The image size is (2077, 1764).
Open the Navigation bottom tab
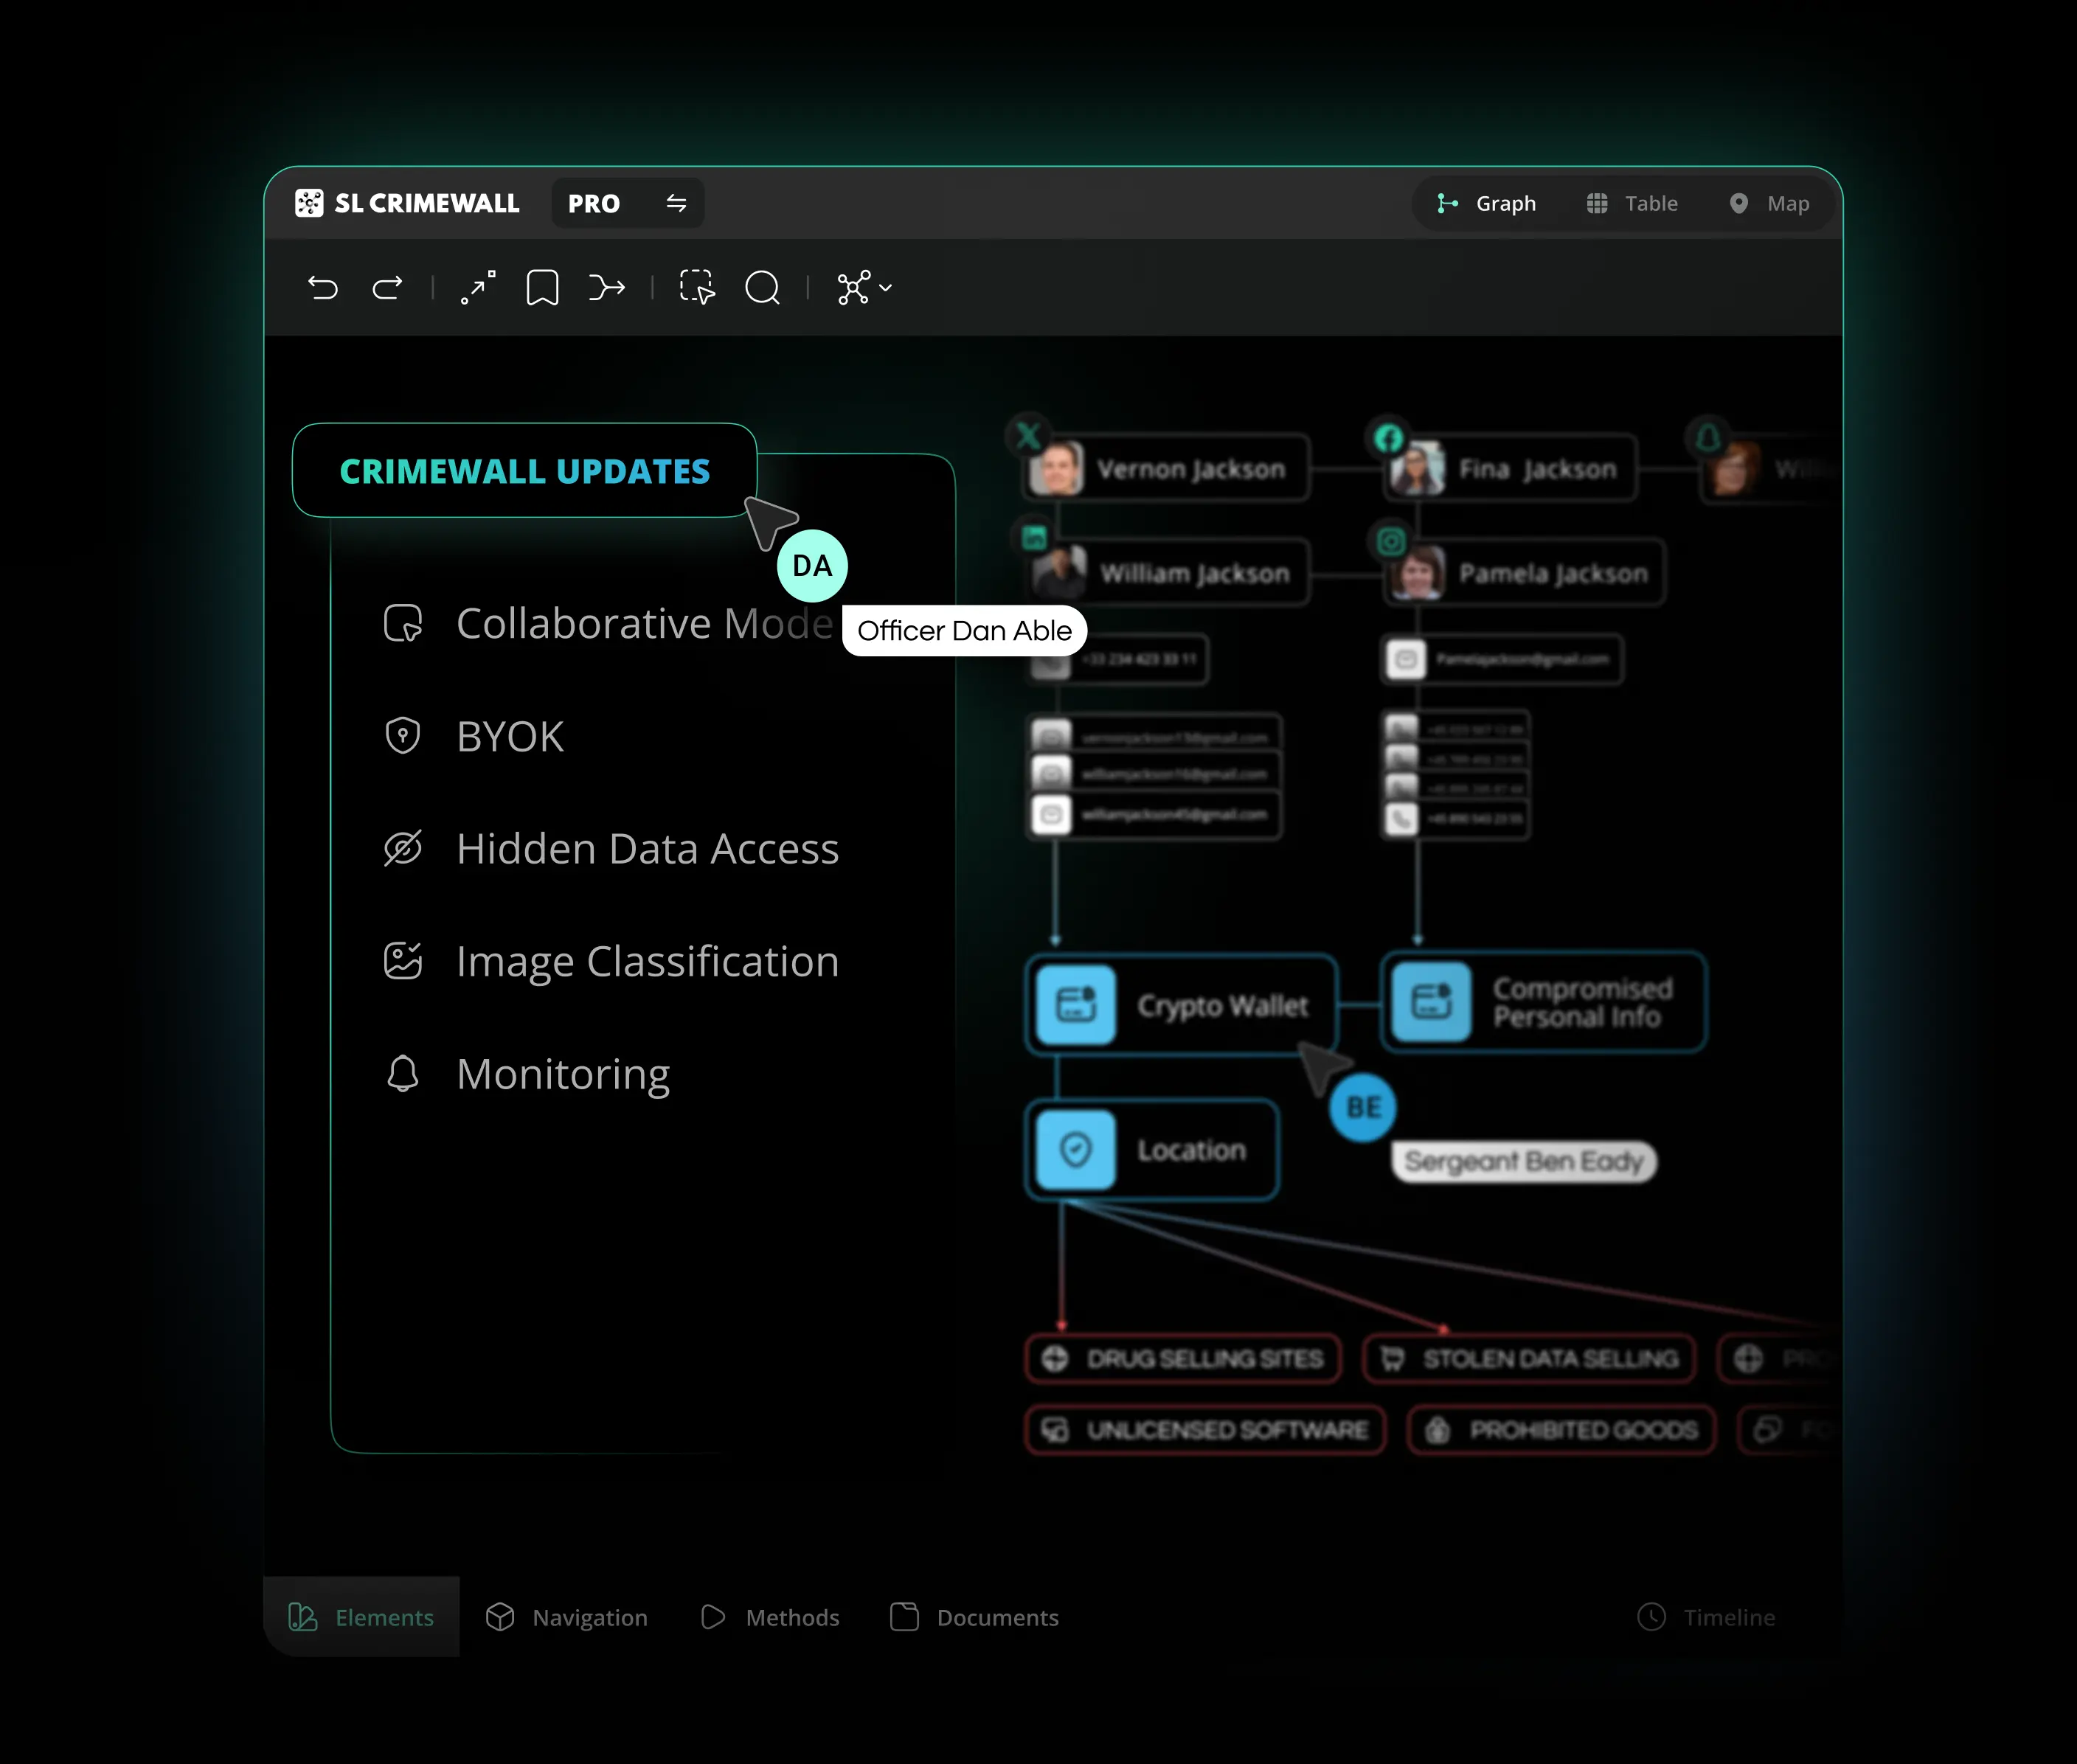[x=567, y=1617]
